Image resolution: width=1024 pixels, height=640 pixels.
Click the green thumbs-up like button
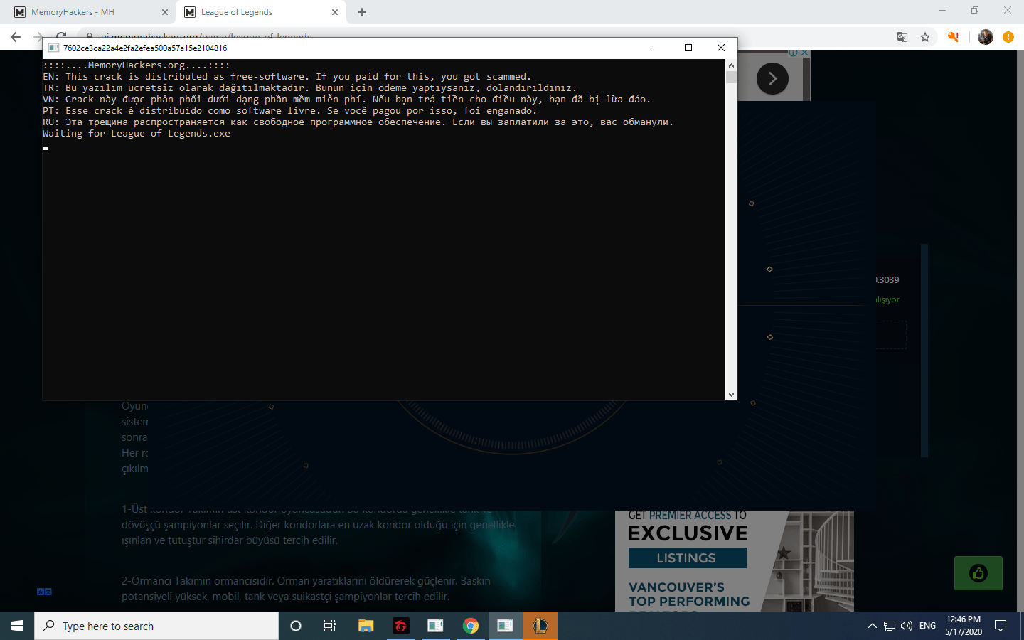point(978,573)
